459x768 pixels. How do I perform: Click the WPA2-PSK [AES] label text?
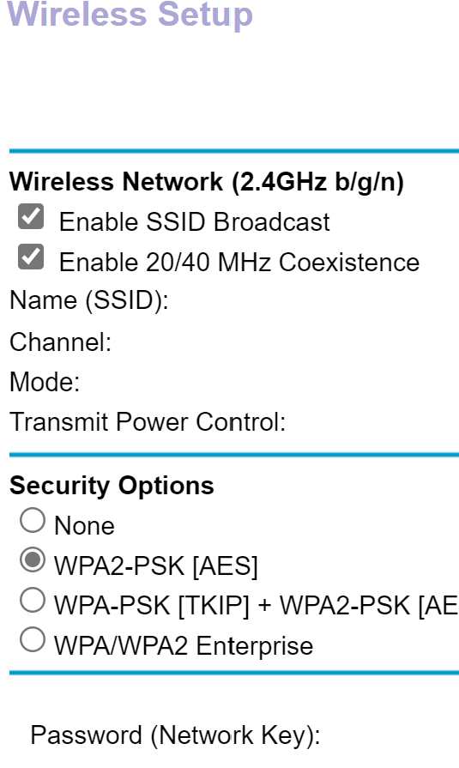[x=156, y=566]
